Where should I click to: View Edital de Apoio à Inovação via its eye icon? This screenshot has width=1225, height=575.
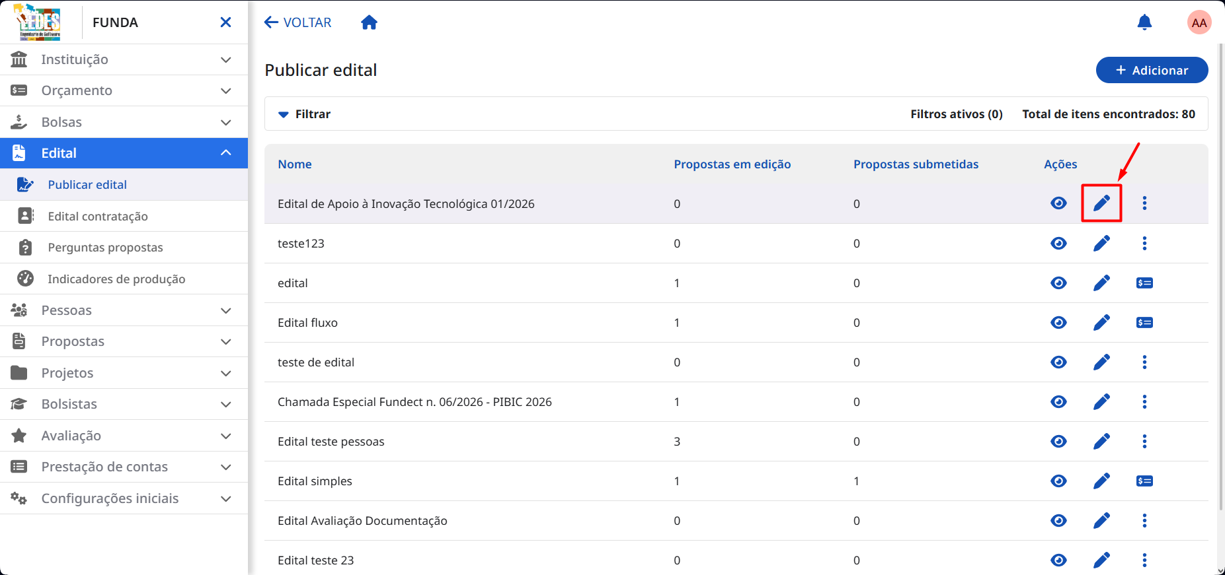[x=1058, y=203]
